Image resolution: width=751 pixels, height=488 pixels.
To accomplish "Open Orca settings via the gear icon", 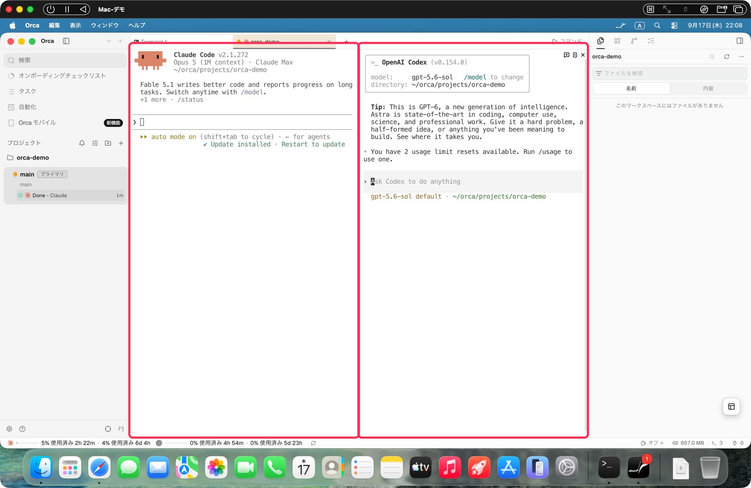I will 9,429.
